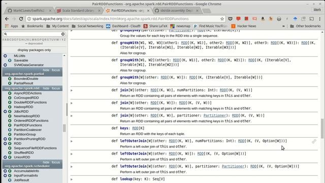The image size is (325, 183).
Task: Open the Other bookmarks folder
Action: [305, 26]
